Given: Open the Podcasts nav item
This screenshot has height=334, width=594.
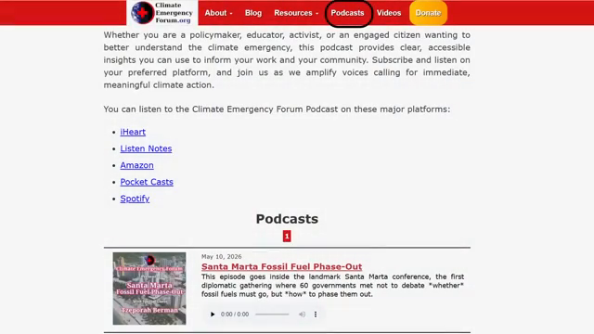Looking at the screenshot, I should pyautogui.click(x=347, y=13).
